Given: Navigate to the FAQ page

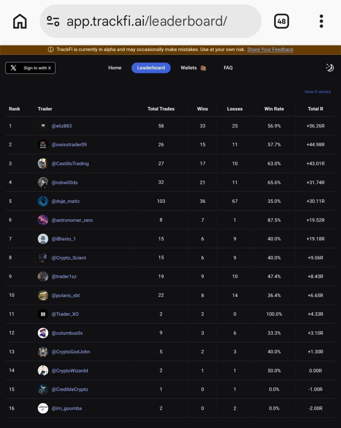Looking at the screenshot, I should click(x=228, y=67).
